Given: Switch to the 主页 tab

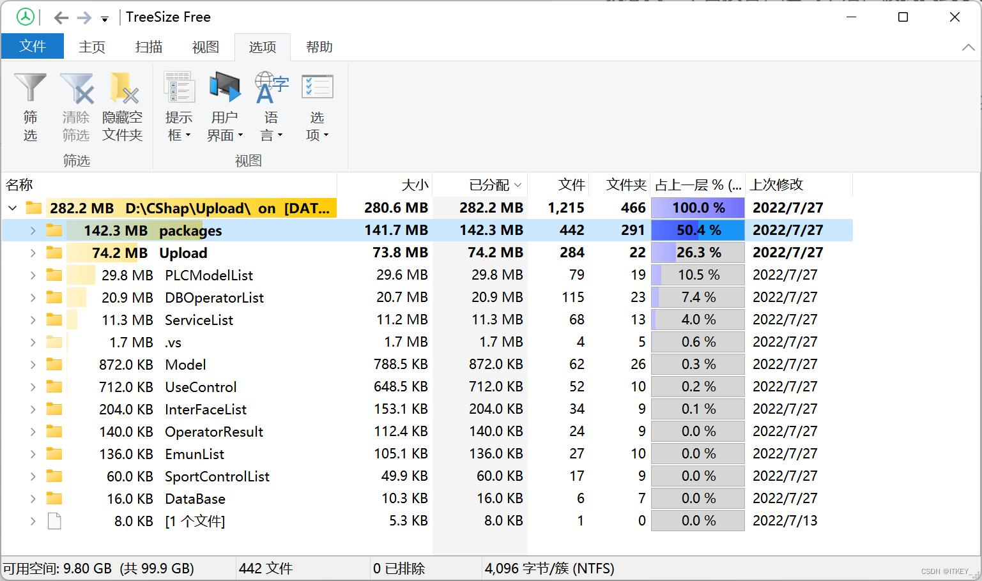Looking at the screenshot, I should (x=92, y=47).
